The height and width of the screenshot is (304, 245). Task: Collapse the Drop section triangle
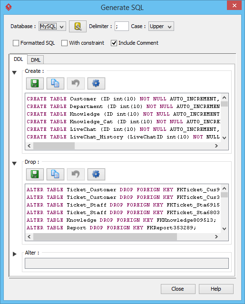tap(14, 164)
